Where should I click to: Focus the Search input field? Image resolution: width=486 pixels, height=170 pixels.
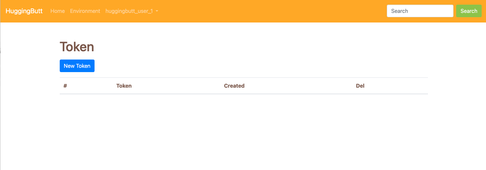point(420,11)
